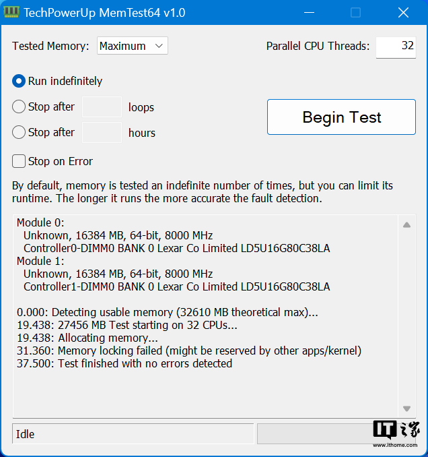Close the MemTest64 window
428x457 pixels.
[403, 13]
